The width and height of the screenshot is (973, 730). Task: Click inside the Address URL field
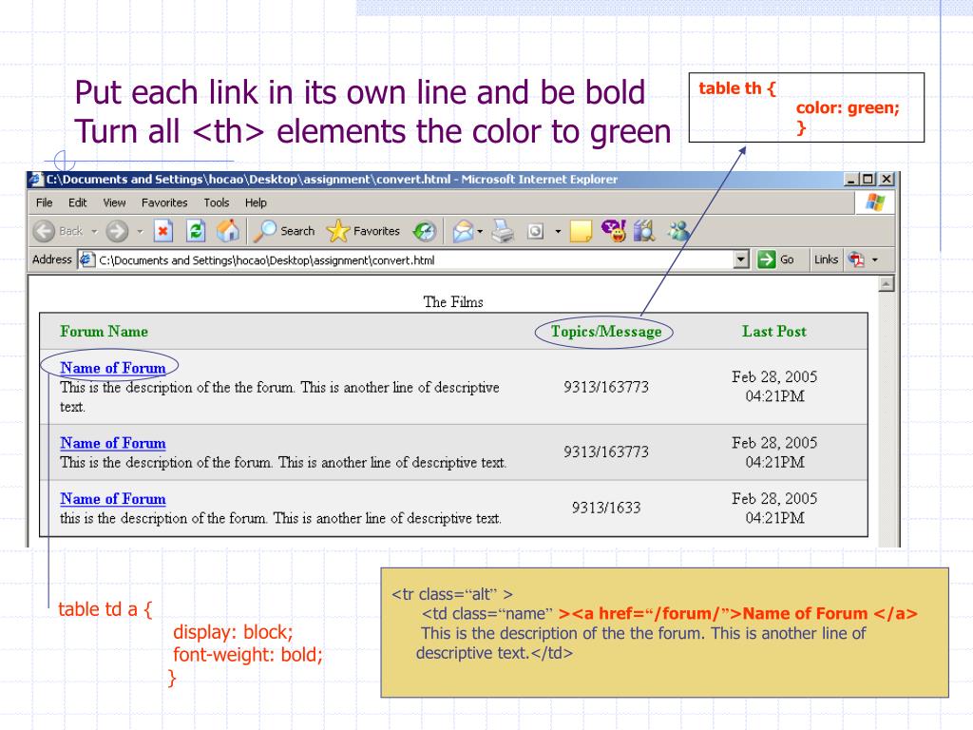point(414,260)
